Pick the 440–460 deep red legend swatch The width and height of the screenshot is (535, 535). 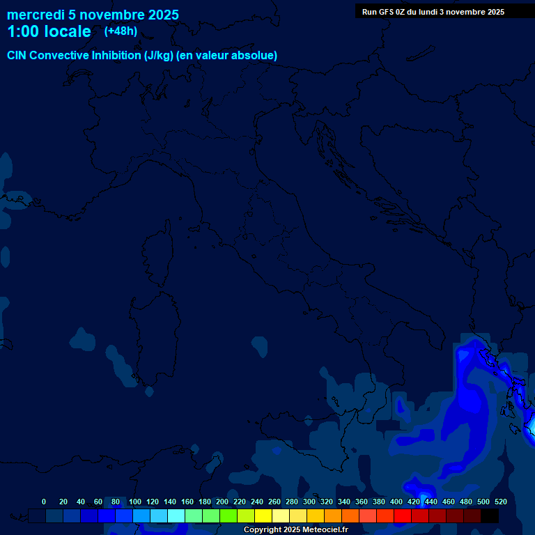point(437,515)
